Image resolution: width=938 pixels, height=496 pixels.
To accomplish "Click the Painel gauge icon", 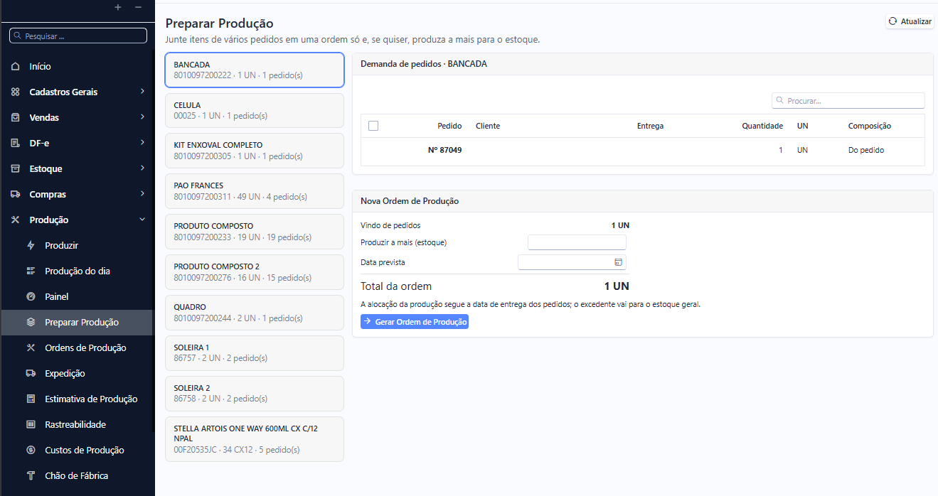I will click(x=31, y=296).
